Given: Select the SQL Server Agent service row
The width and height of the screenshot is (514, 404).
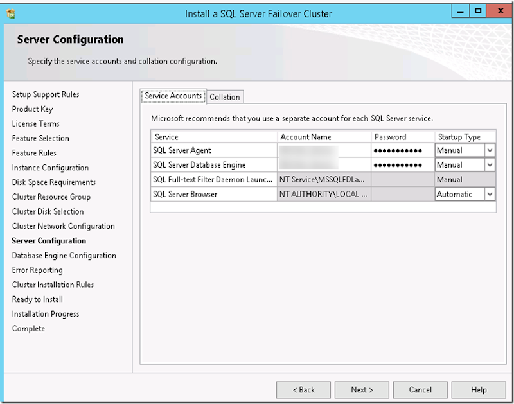Looking at the screenshot, I should pos(323,150).
